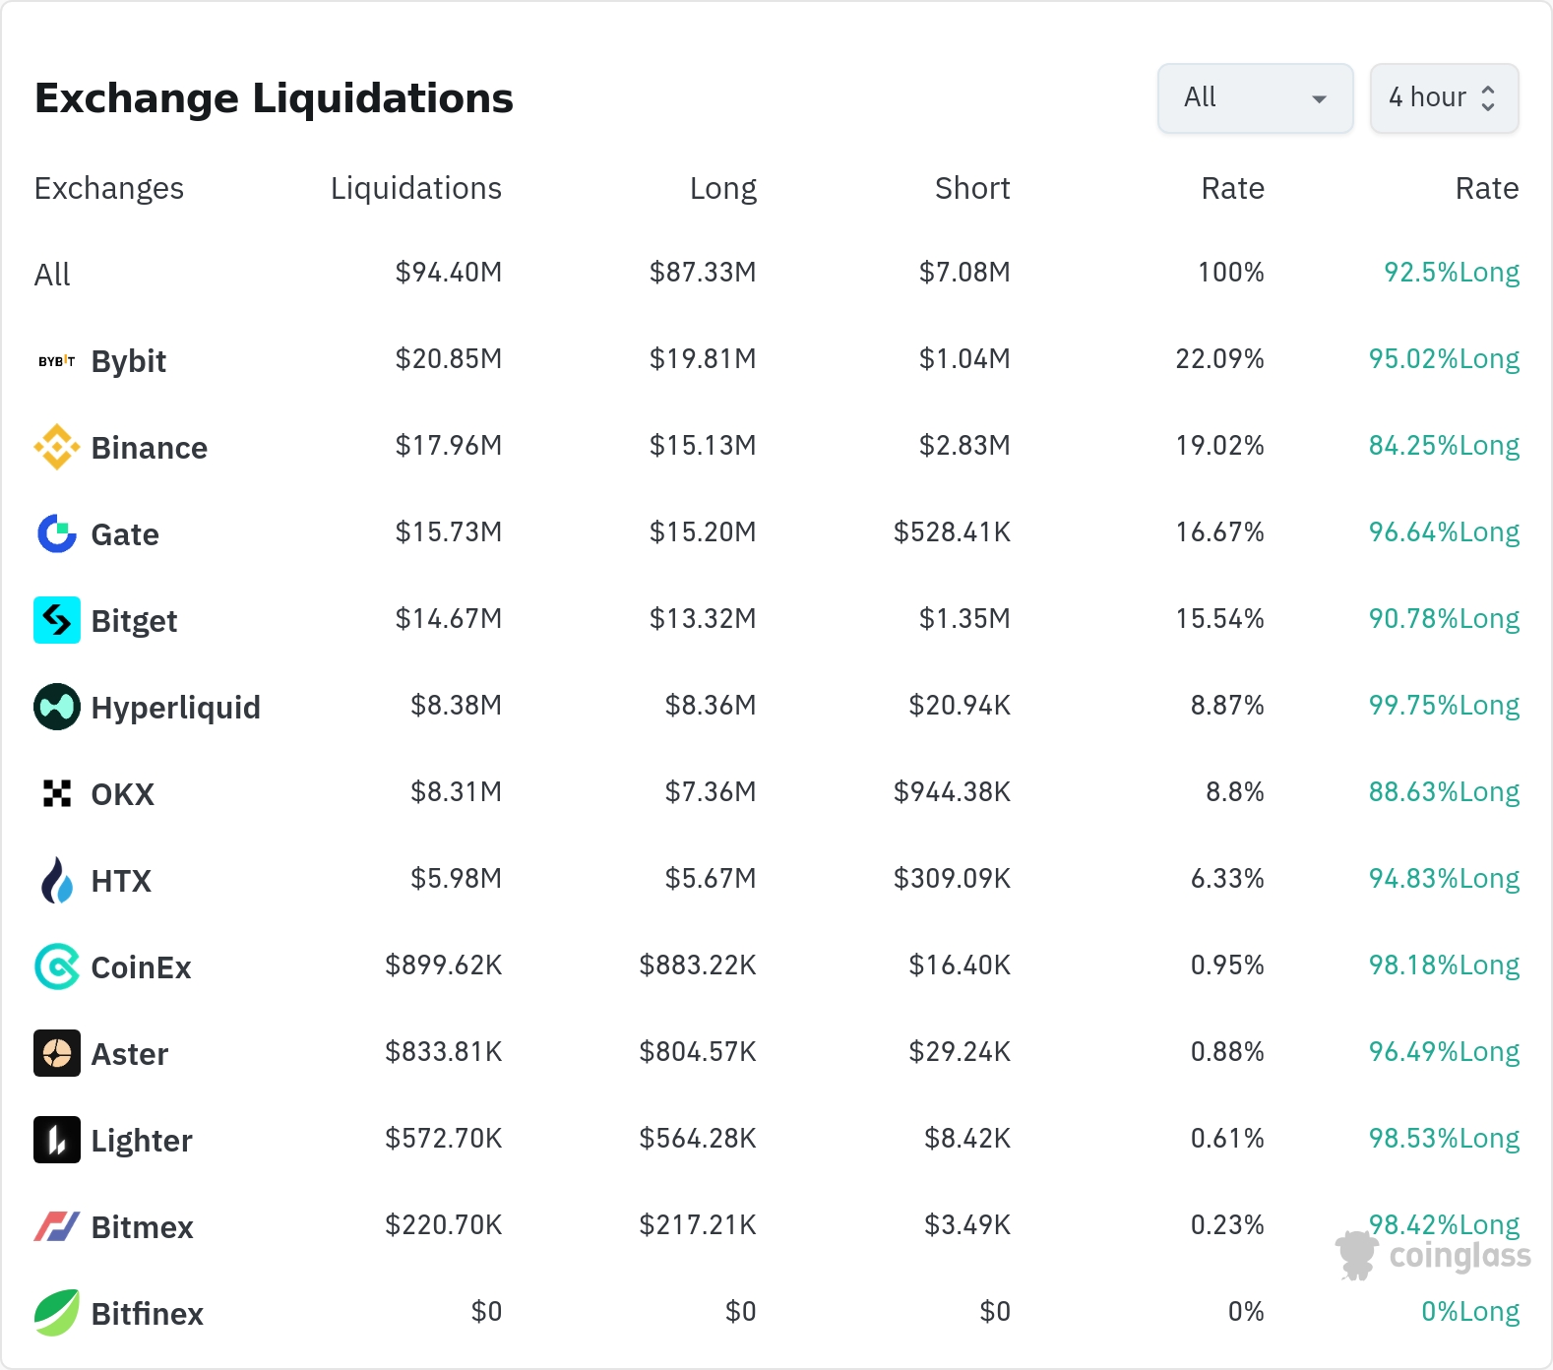
Task: Click the Bitfinex leaf logo icon
Action: [x=57, y=1313]
